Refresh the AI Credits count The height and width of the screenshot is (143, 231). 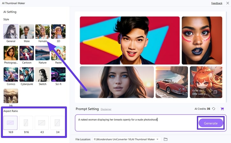(213, 109)
